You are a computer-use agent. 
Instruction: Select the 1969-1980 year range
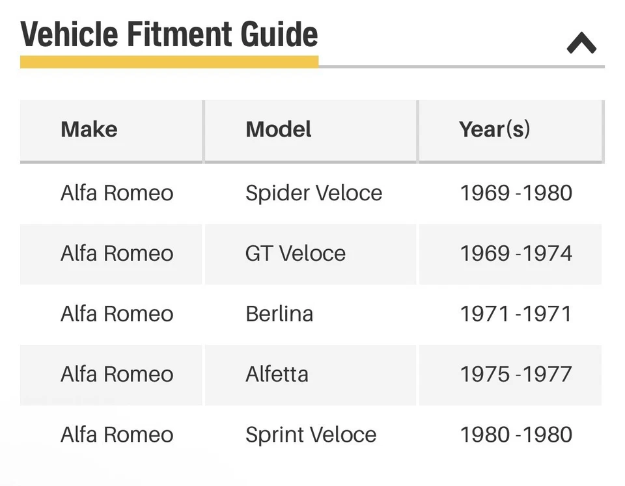[x=516, y=193]
